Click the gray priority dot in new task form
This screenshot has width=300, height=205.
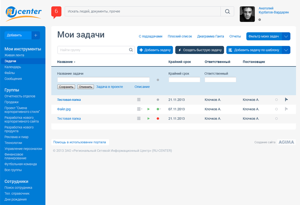click(158, 80)
